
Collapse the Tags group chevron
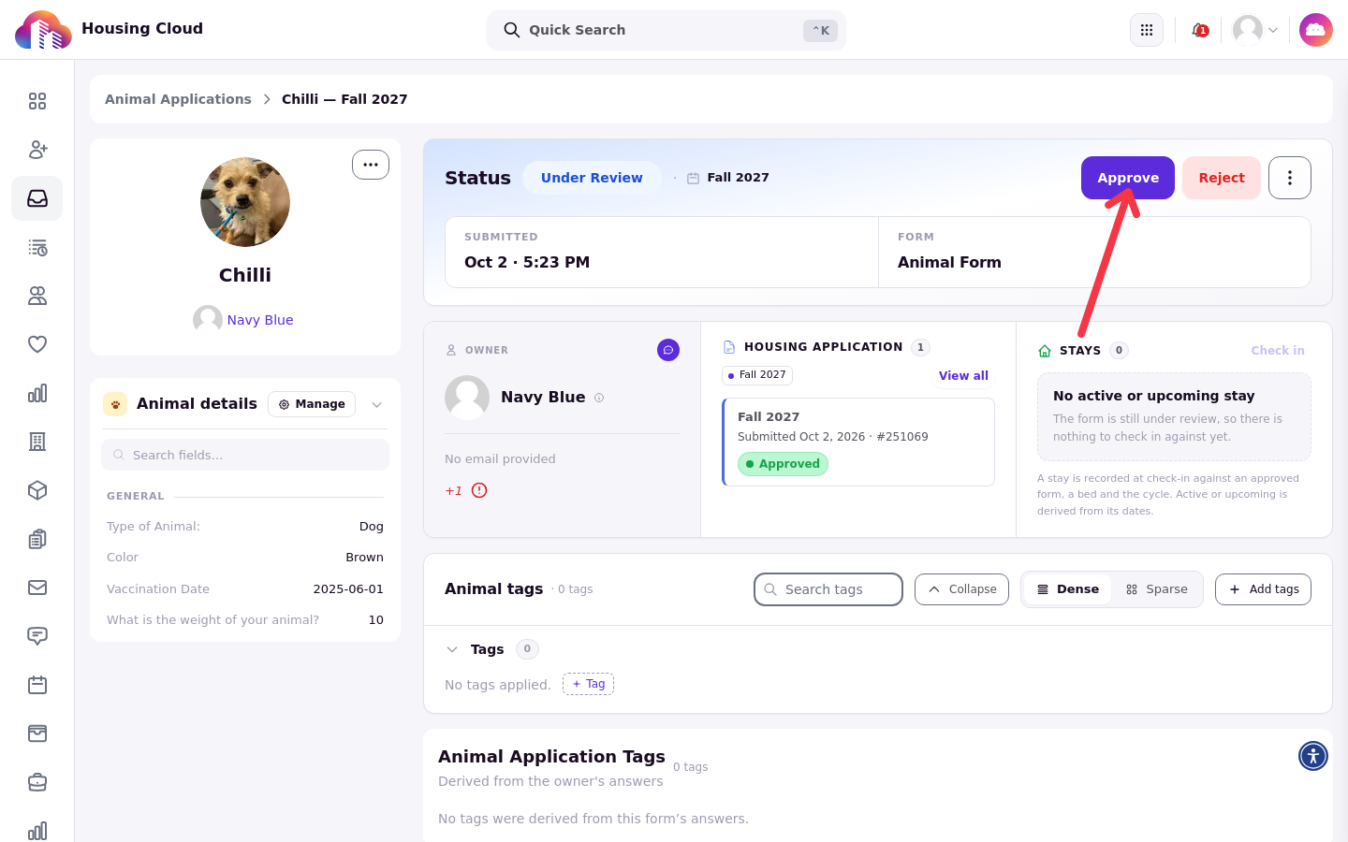point(452,649)
